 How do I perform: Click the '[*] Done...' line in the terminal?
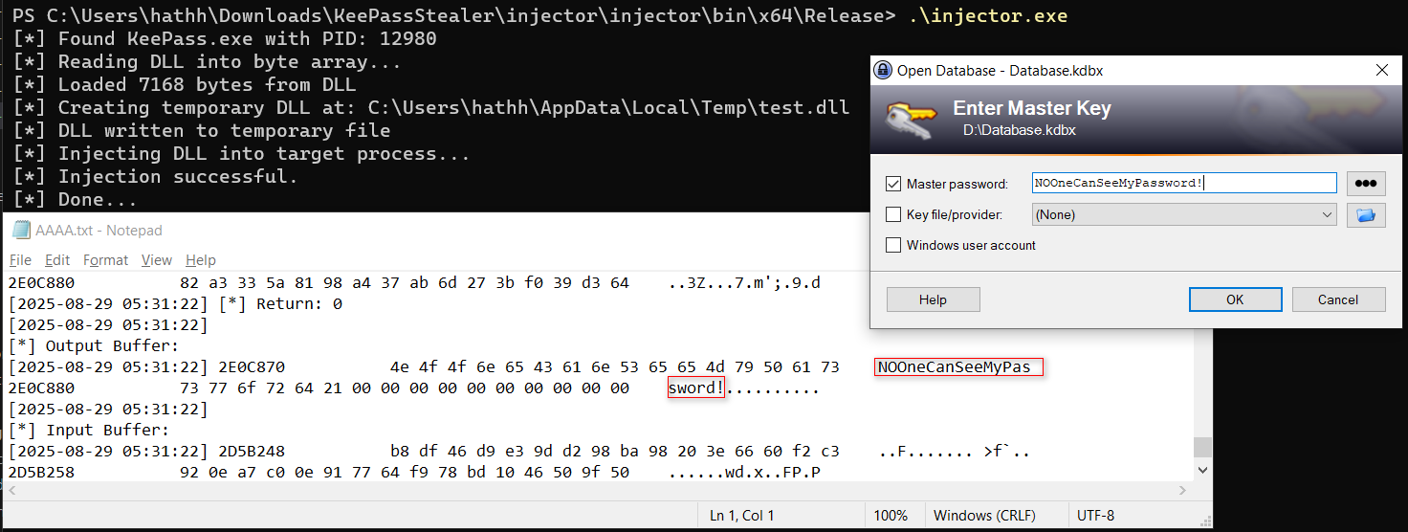click(75, 200)
